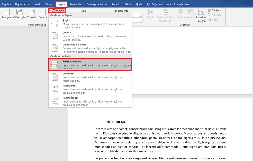
Task: Open the Arquivo file tab
Action: pyautogui.click(x=6, y=4)
